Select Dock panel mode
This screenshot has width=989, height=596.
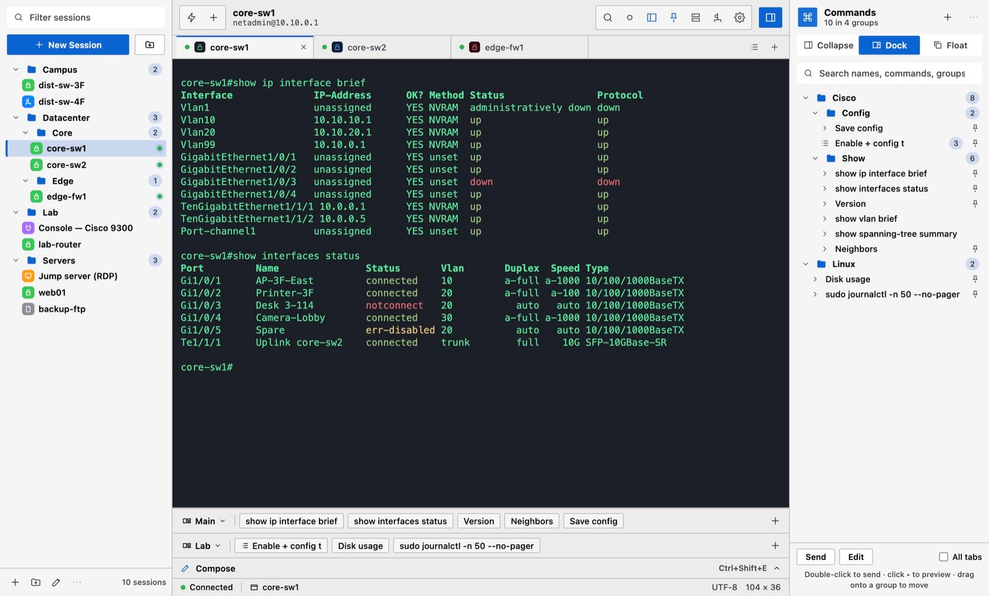point(889,45)
